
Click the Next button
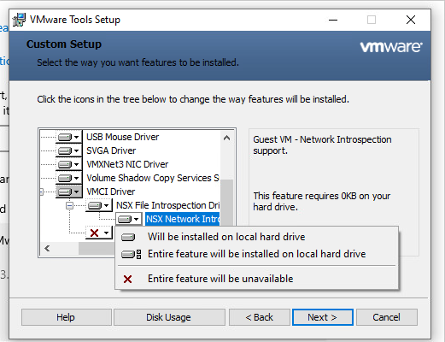click(323, 317)
